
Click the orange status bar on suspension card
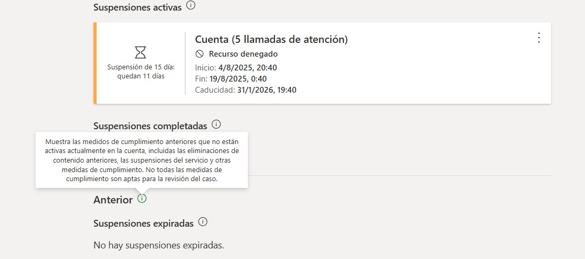click(x=95, y=63)
